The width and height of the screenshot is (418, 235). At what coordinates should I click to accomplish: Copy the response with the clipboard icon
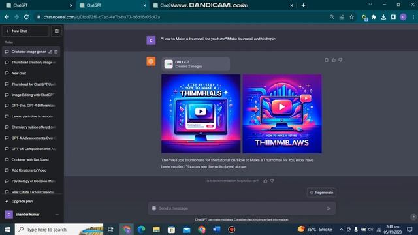click(327, 60)
